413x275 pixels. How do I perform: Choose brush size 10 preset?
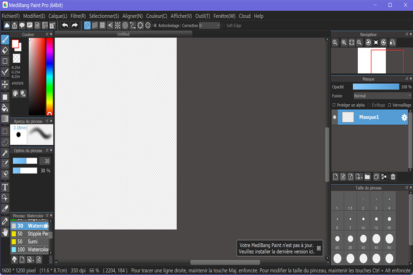point(363,221)
